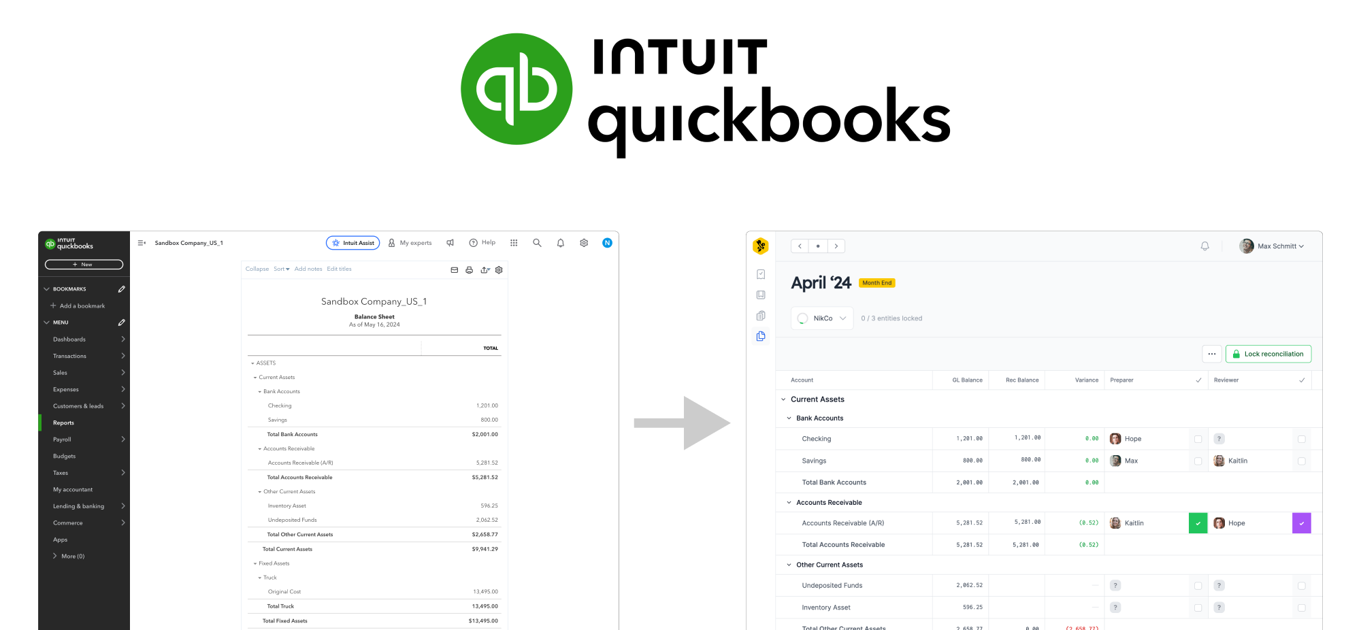Open the announcements megaphone icon in QuickBooks
The image size is (1361, 630).
[450, 243]
